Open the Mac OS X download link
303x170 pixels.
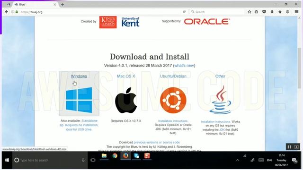click(x=126, y=76)
